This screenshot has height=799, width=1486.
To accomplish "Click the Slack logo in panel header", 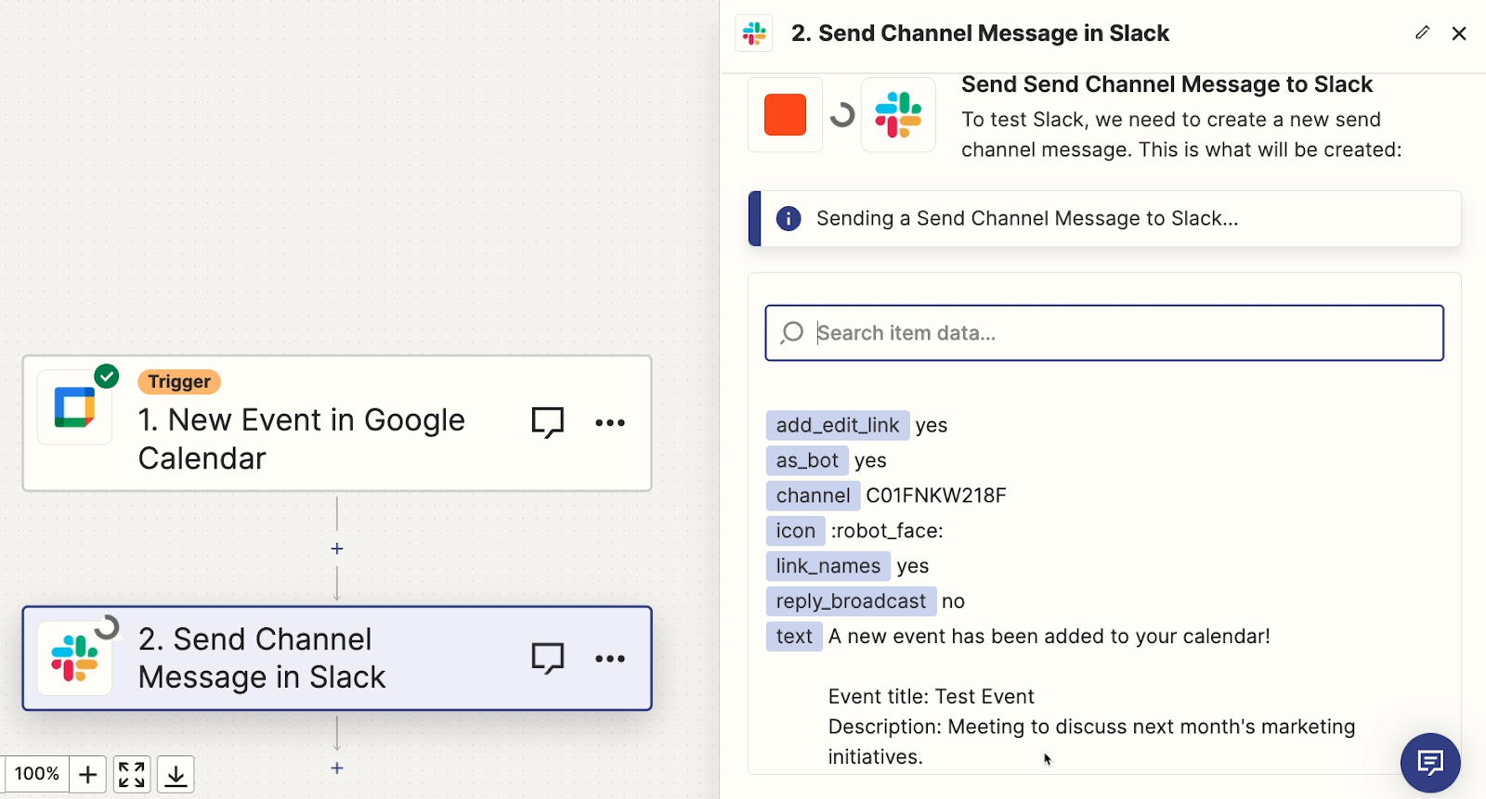I will [754, 33].
